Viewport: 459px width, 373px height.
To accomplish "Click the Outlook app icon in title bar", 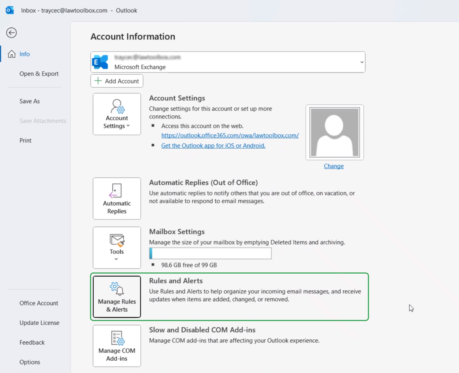I will [x=10, y=10].
